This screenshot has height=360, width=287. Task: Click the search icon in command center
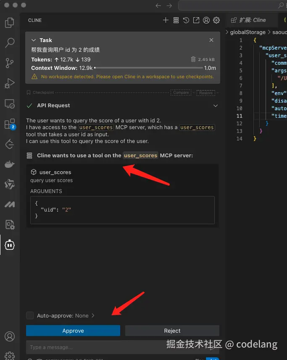coord(281,5)
